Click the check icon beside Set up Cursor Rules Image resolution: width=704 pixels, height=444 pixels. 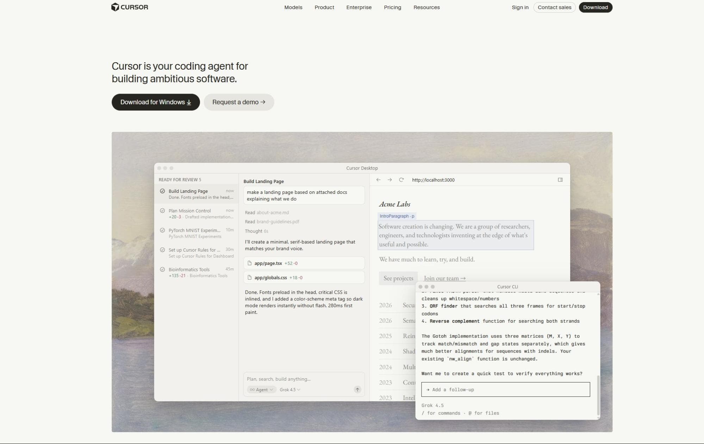162,250
